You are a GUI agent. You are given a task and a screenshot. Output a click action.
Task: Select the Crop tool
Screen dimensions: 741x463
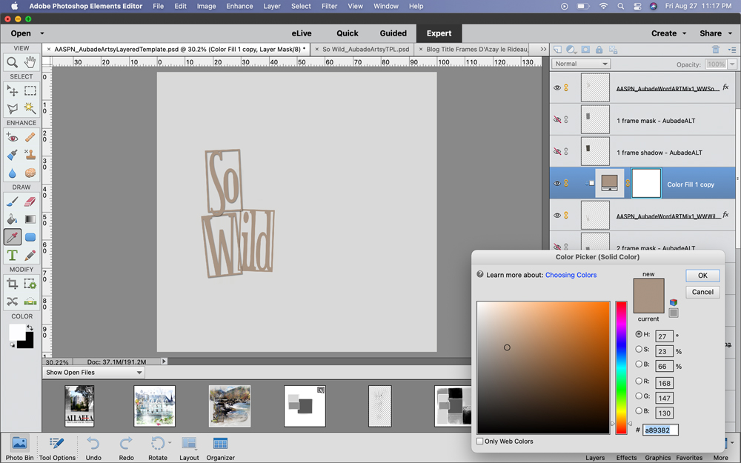point(13,284)
